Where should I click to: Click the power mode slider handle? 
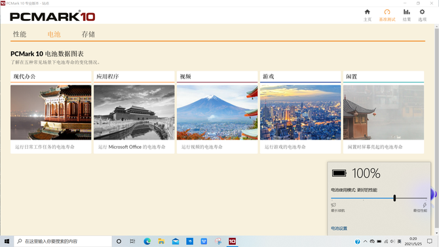click(x=394, y=198)
